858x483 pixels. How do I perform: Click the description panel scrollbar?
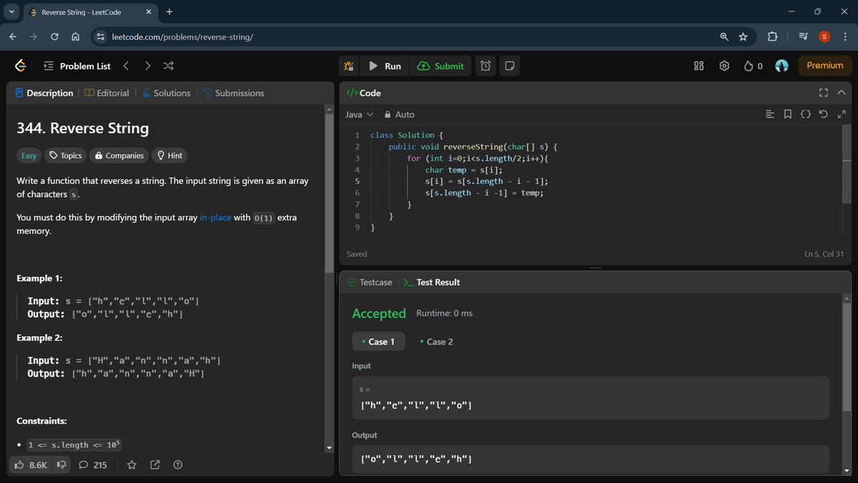tap(329, 193)
